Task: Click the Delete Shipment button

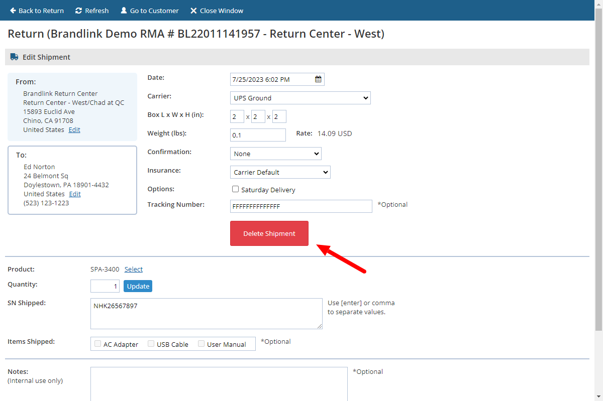Action: [x=269, y=233]
